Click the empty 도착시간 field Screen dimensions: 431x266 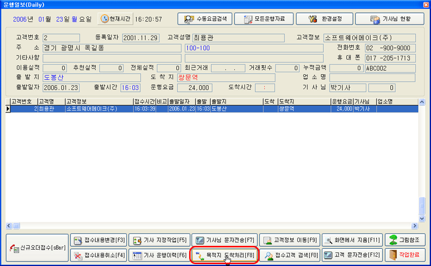click(265, 88)
